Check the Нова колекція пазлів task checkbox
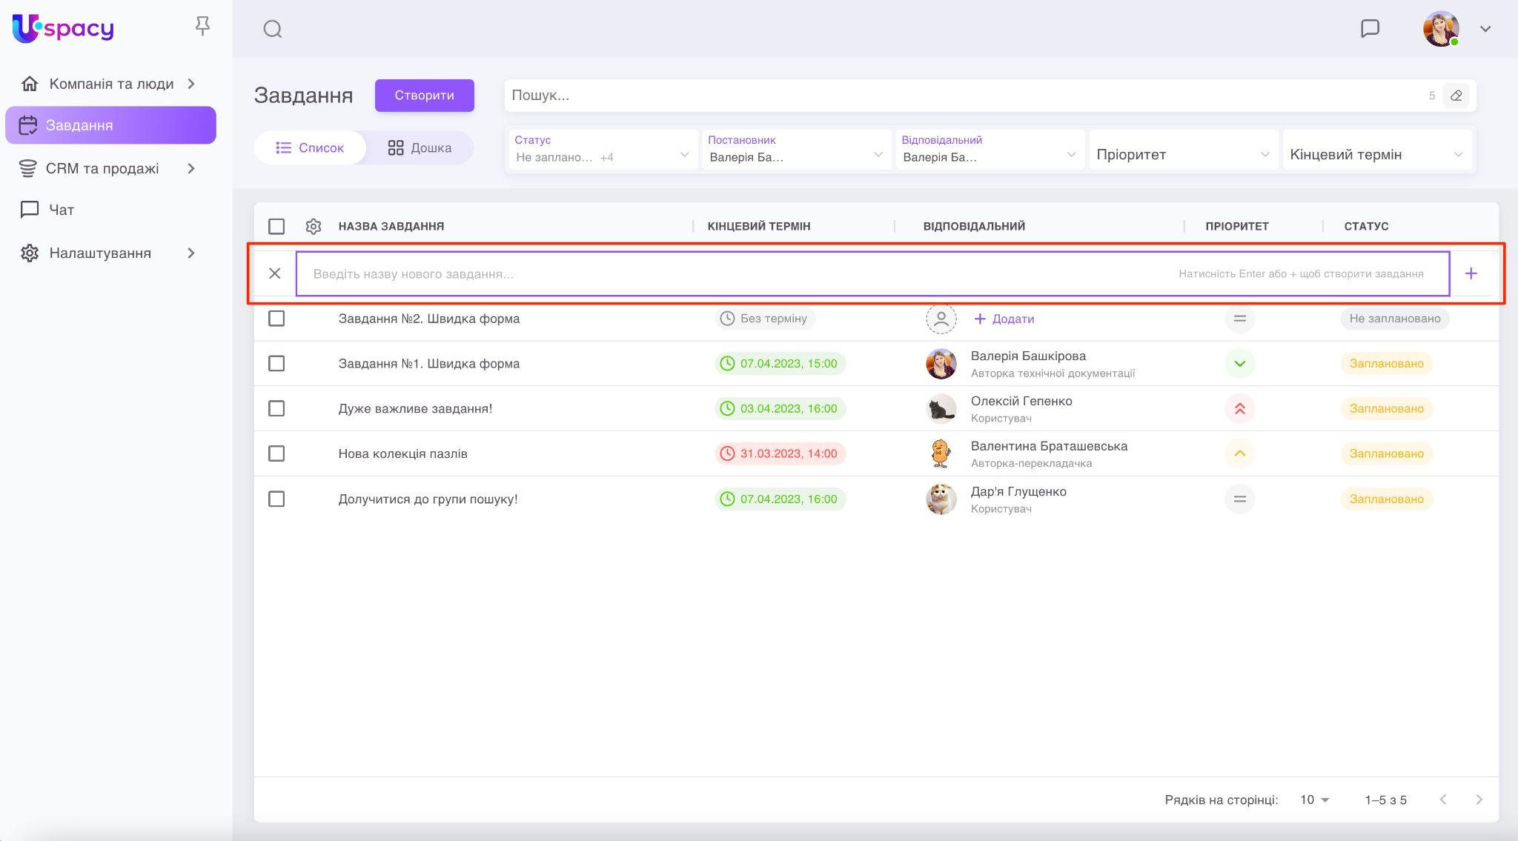The width and height of the screenshot is (1518, 841). tap(276, 453)
